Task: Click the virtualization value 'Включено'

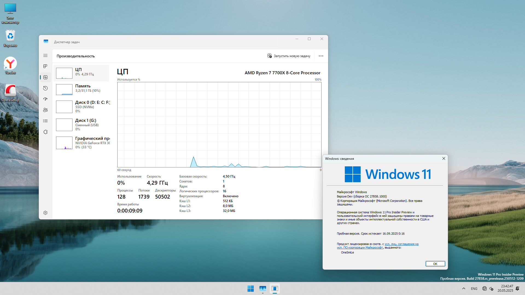Action: coord(231,196)
